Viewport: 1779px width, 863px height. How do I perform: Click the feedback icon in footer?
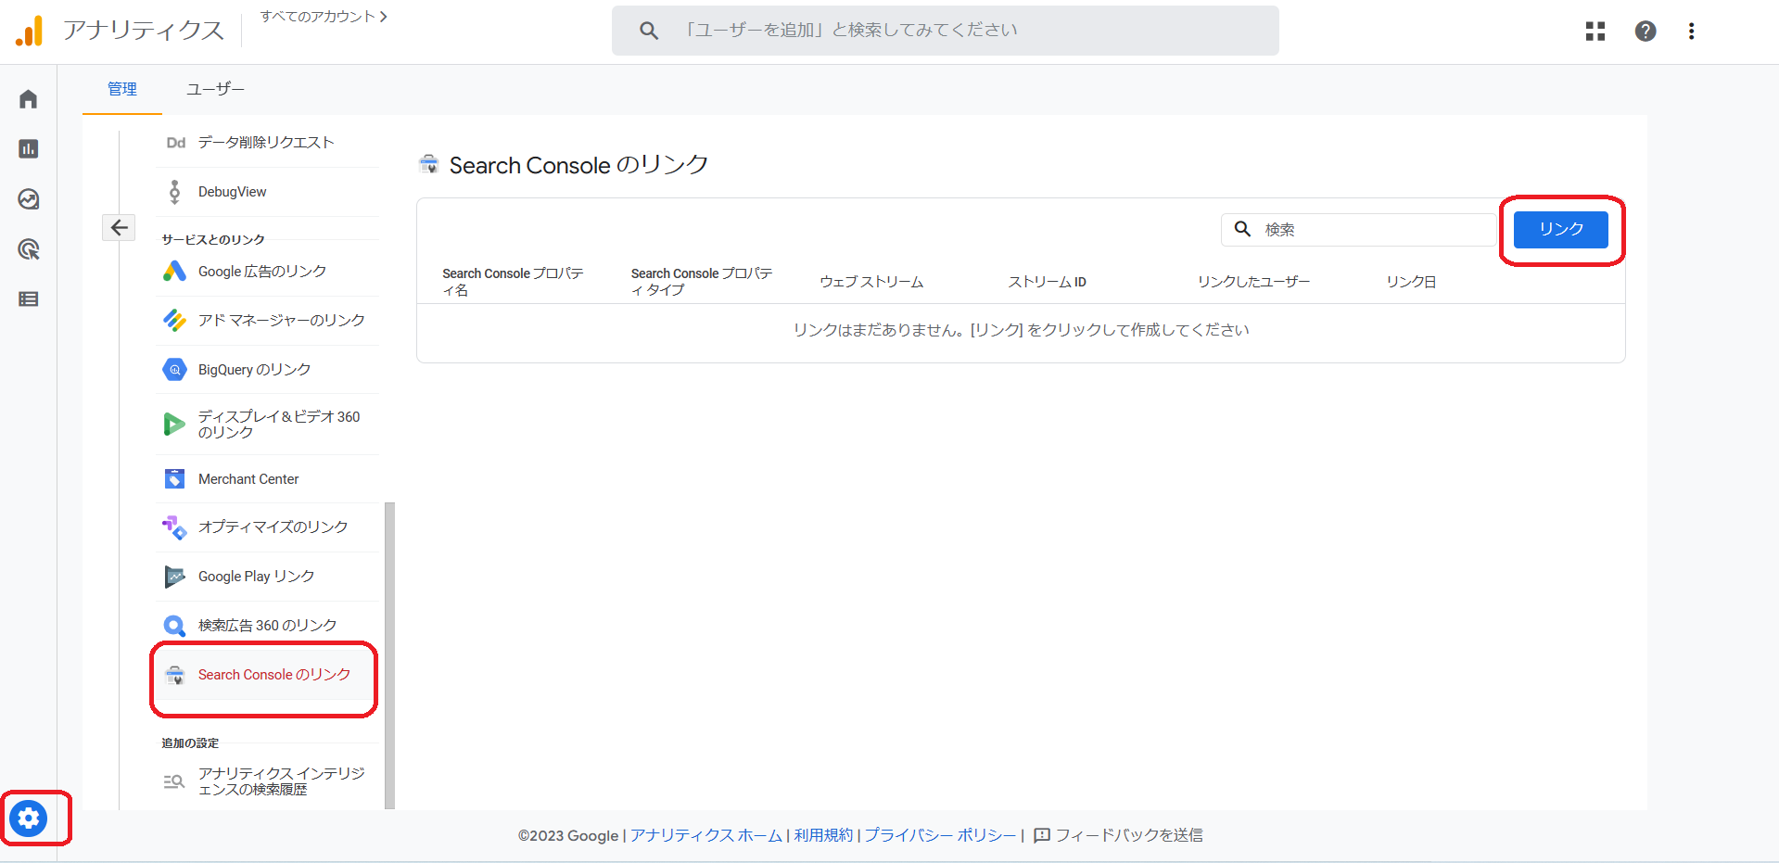1042,835
